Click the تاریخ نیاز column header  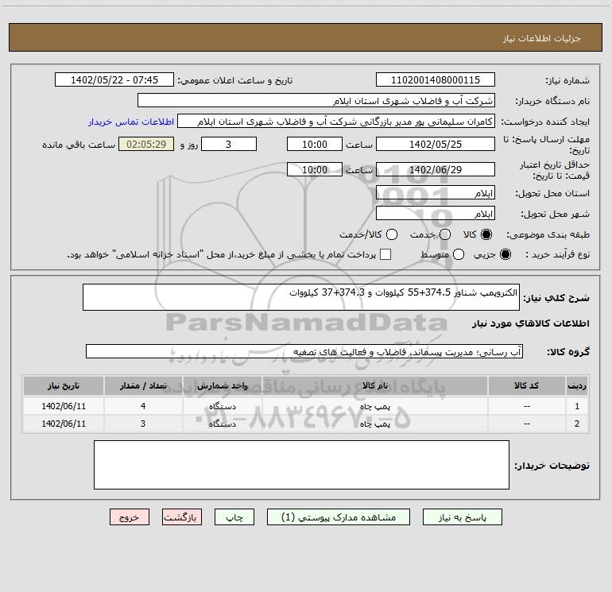[64, 386]
